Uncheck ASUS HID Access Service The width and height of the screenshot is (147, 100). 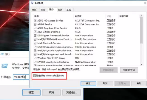pyautogui.click(x=35, y=21)
